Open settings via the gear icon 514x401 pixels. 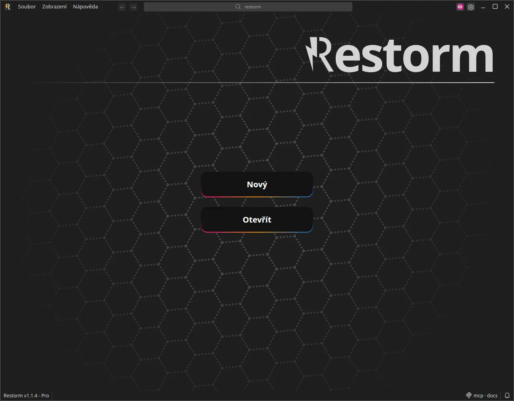click(x=471, y=7)
